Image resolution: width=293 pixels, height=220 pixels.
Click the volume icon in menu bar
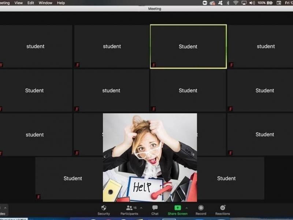[x=252, y=3]
